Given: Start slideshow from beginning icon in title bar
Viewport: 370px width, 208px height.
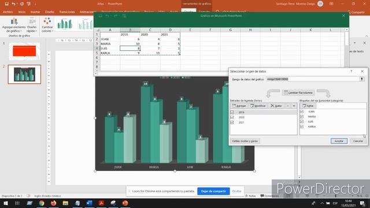Looking at the screenshot, I should (x=29, y=4).
